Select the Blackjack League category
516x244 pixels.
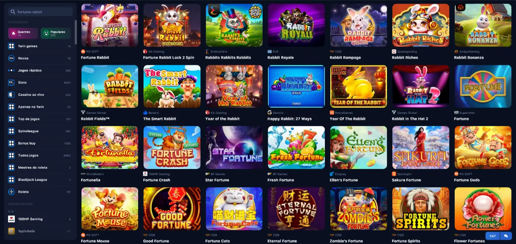pyautogui.click(x=40, y=180)
